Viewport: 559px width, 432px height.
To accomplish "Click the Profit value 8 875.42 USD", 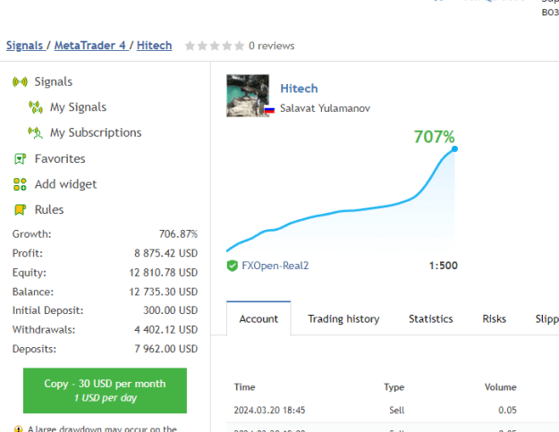I will point(165,253).
